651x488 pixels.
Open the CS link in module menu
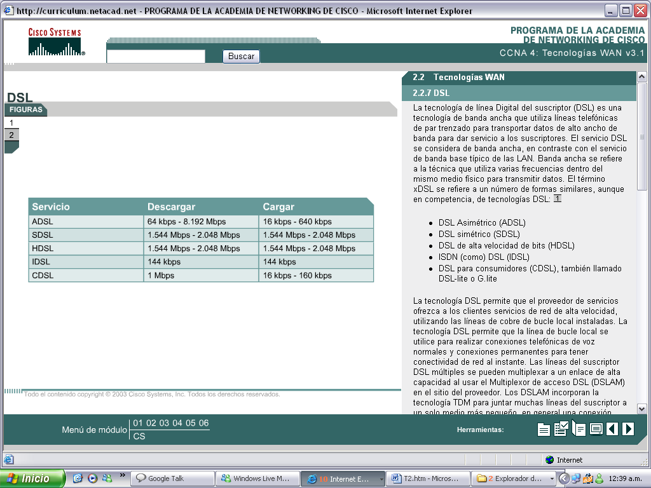(139, 436)
